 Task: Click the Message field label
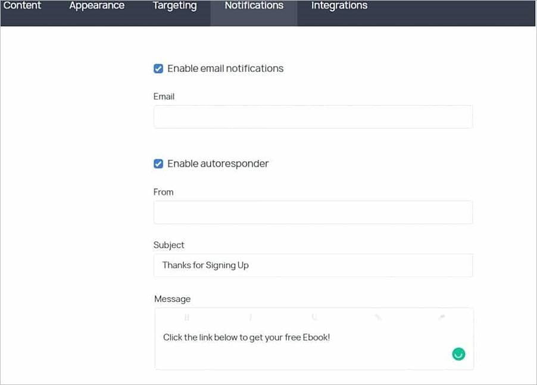tap(172, 299)
